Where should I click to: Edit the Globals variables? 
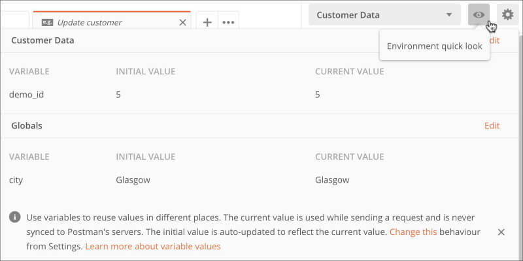point(492,125)
